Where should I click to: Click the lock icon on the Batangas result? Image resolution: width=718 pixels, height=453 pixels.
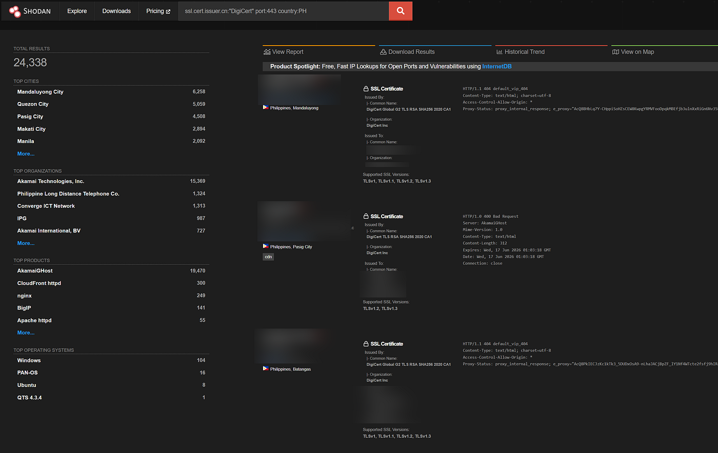click(x=366, y=344)
